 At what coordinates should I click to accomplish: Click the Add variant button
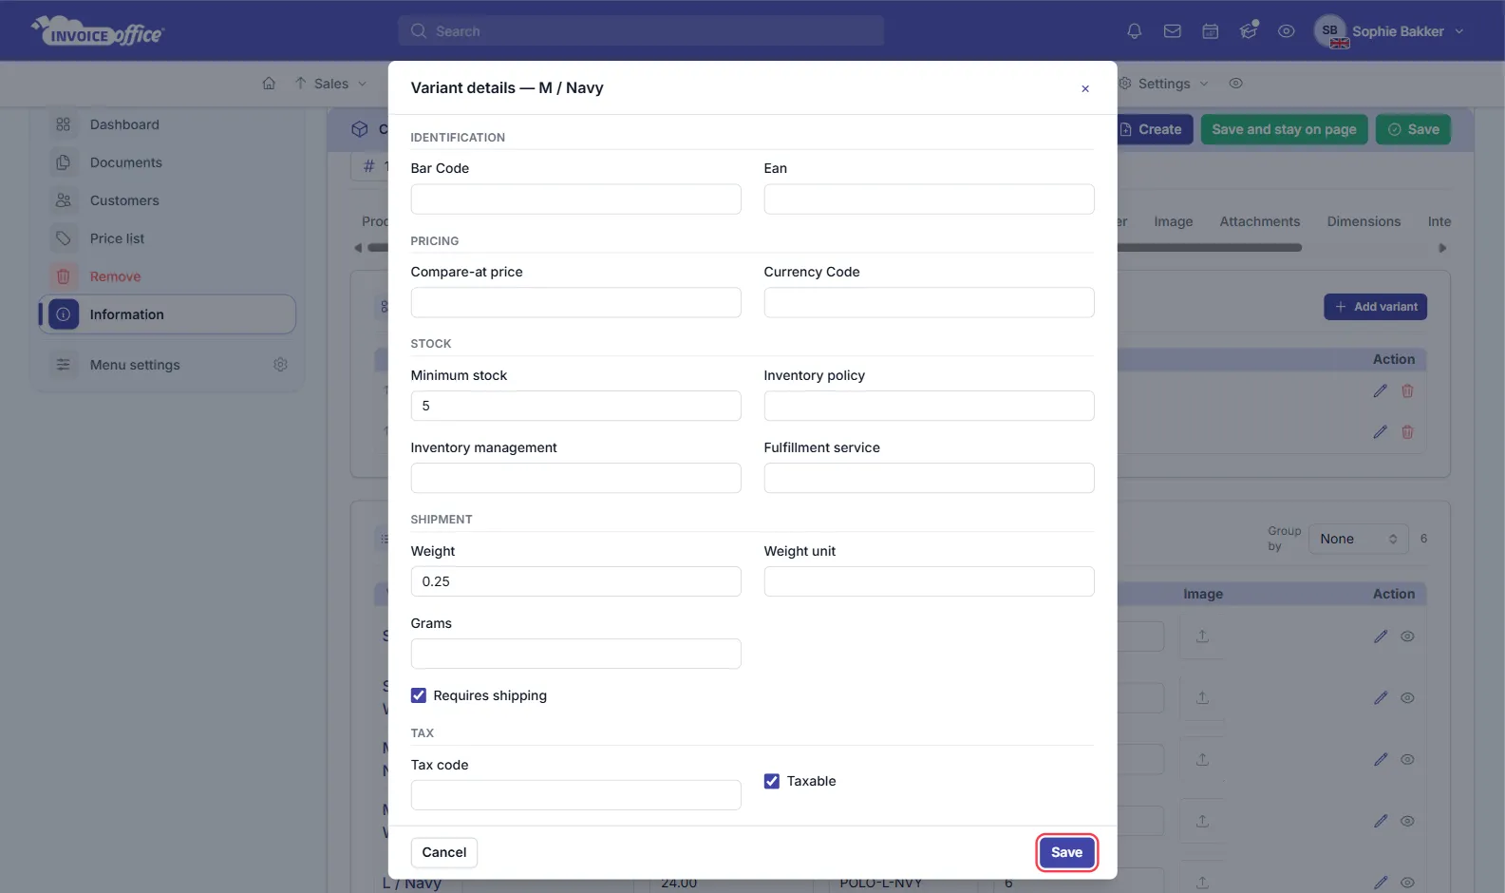coord(1376,307)
